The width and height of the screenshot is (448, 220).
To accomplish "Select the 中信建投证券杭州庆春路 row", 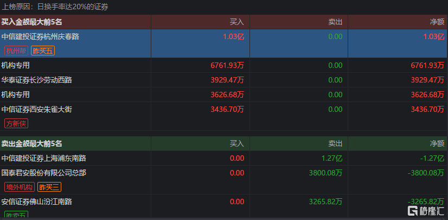I will [224, 43].
